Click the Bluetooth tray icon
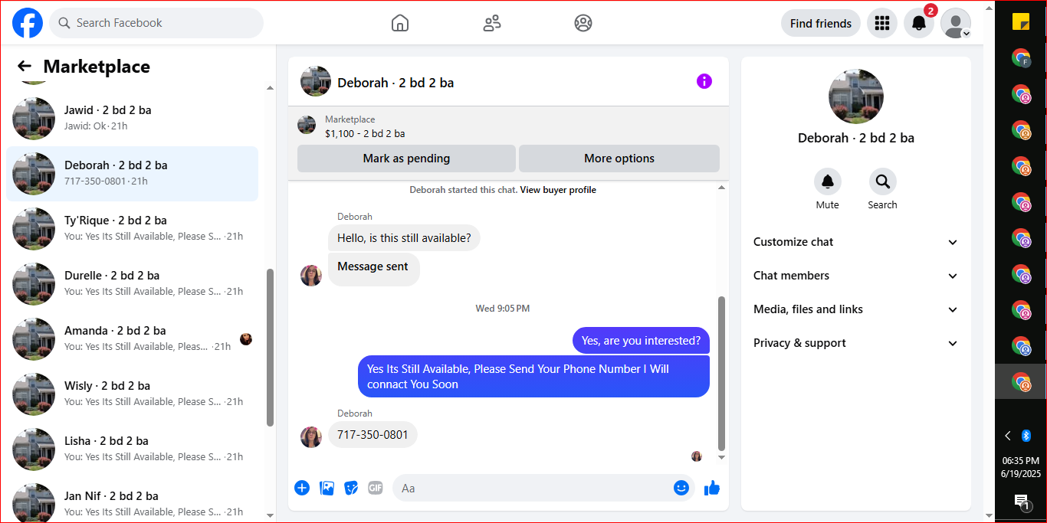The width and height of the screenshot is (1047, 523). (x=1026, y=436)
